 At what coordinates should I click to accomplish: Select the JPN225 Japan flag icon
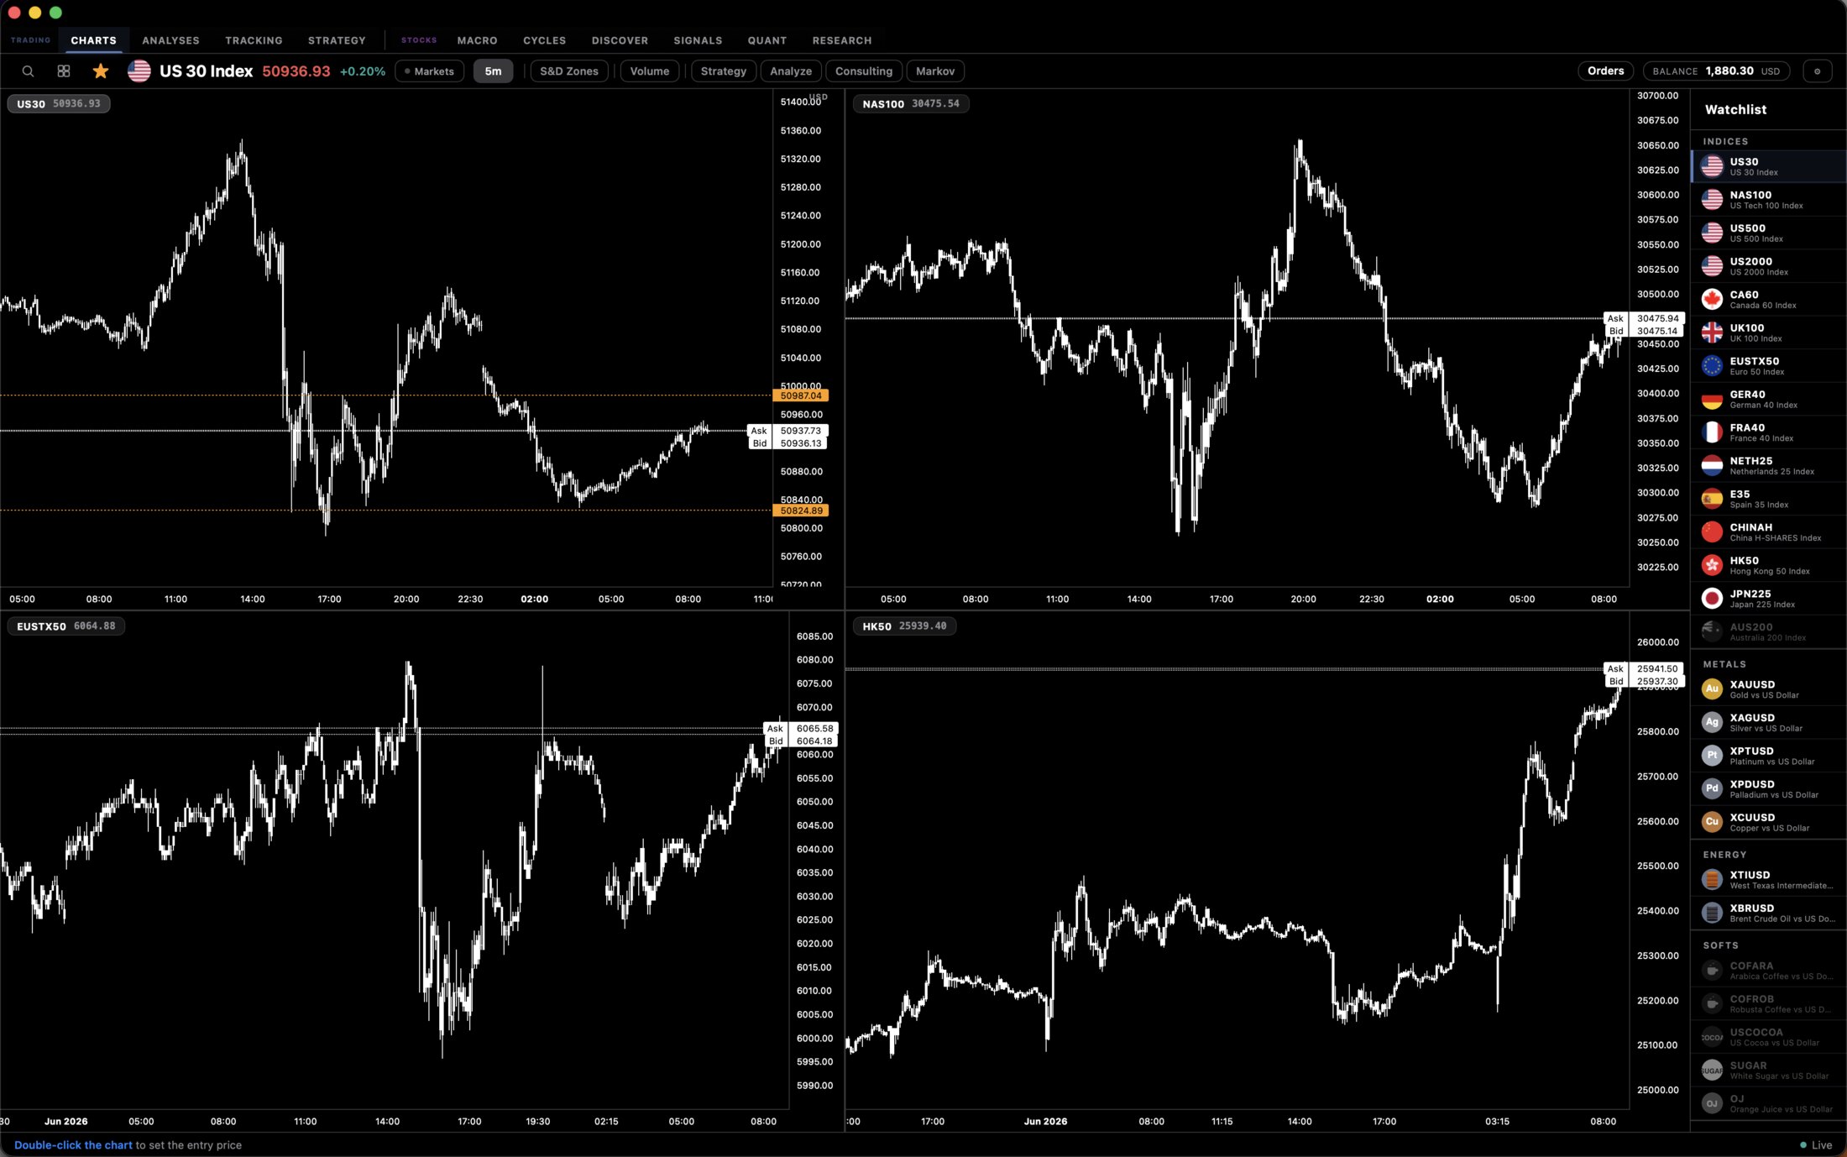(x=1712, y=599)
